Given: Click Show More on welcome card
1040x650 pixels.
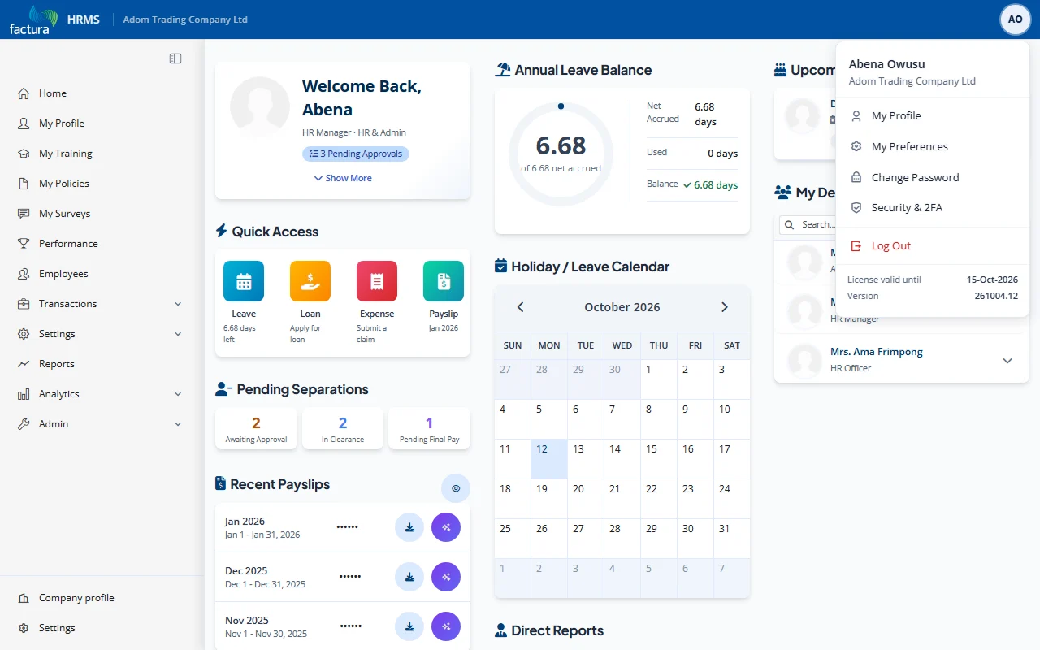Looking at the screenshot, I should [x=343, y=178].
